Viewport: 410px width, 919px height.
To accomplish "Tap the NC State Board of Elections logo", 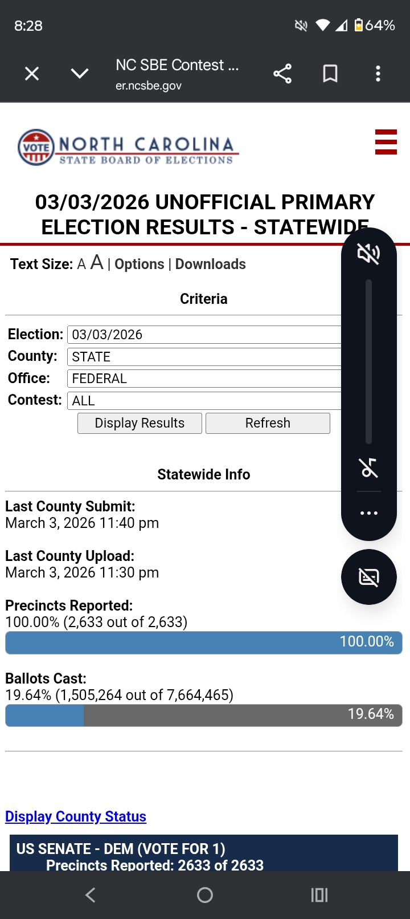I will click(x=126, y=148).
